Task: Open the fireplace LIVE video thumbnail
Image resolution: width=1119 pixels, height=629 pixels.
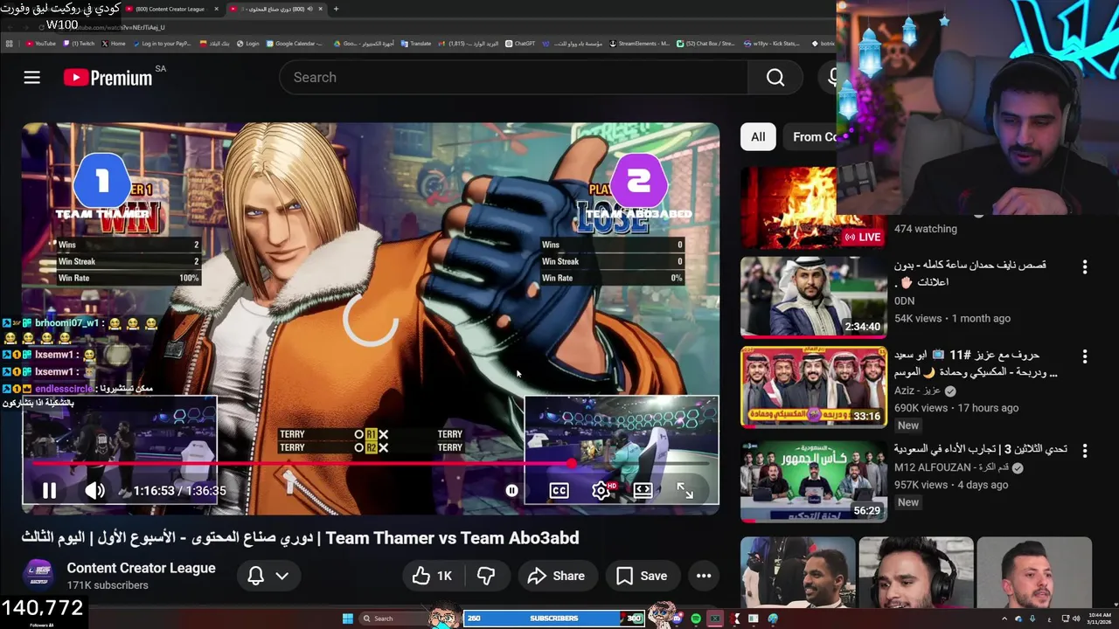Action: (813, 208)
